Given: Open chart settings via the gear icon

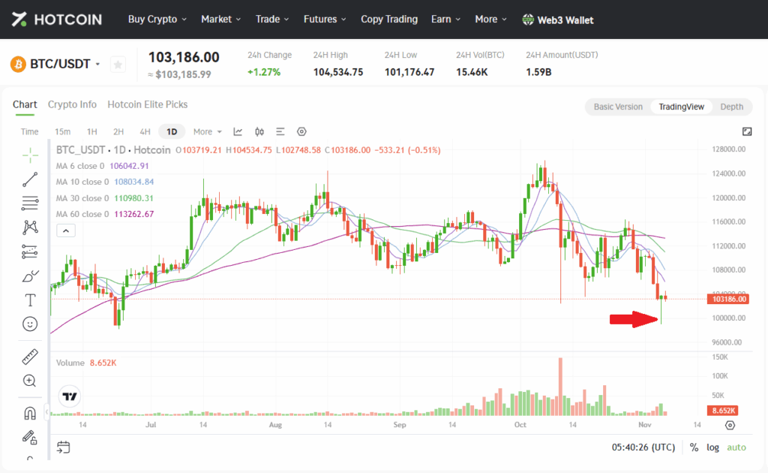Looking at the screenshot, I should pos(301,131).
